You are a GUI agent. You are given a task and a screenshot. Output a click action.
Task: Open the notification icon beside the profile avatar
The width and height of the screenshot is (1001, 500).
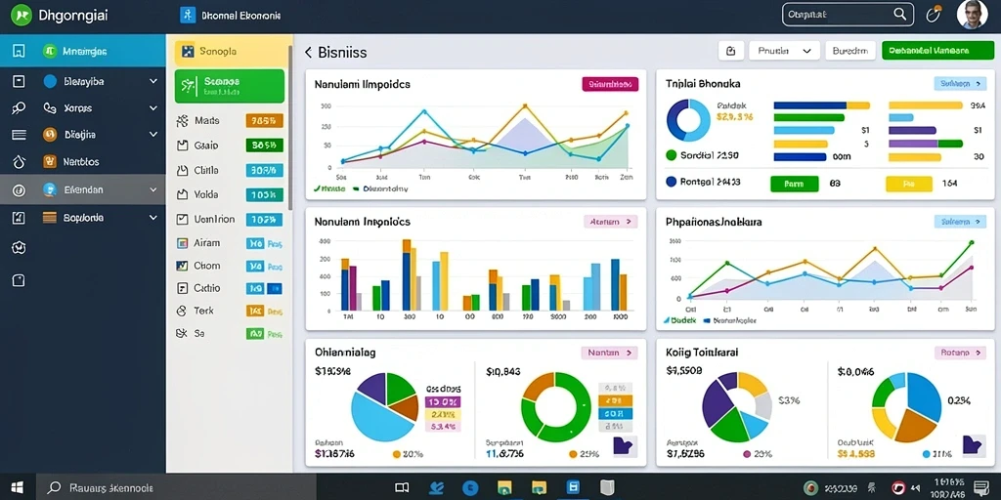(934, 14)
